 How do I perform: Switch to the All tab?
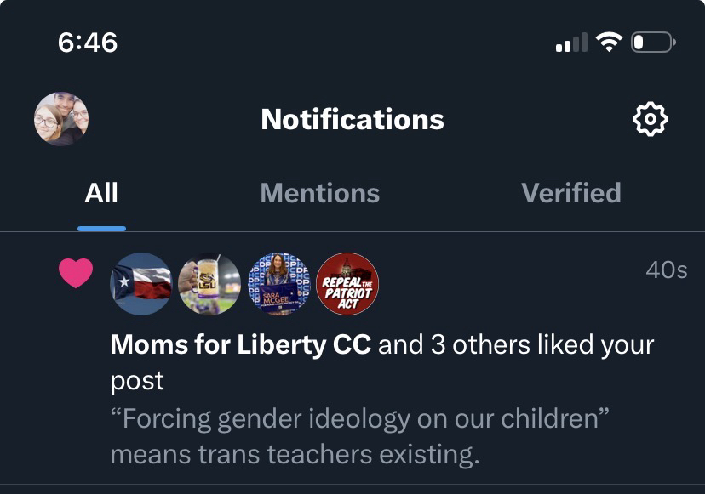pos(101,193)
